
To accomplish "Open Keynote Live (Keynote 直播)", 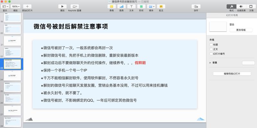I will coord(75,6).
